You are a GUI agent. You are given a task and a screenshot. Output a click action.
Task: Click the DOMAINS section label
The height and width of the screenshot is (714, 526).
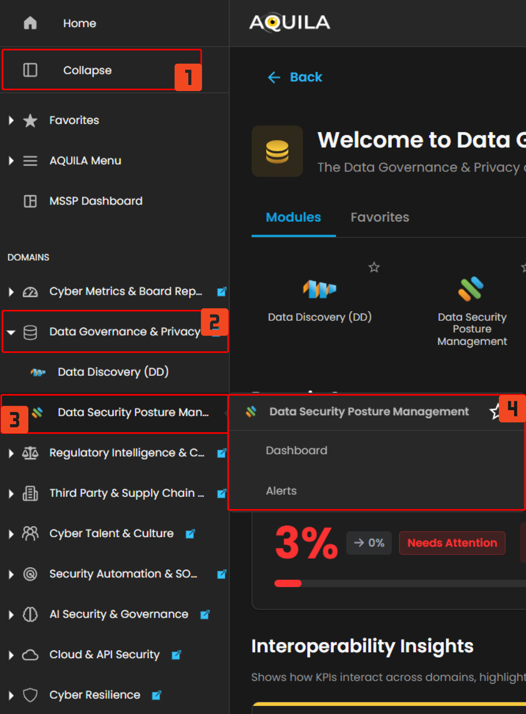click(28, 257)
